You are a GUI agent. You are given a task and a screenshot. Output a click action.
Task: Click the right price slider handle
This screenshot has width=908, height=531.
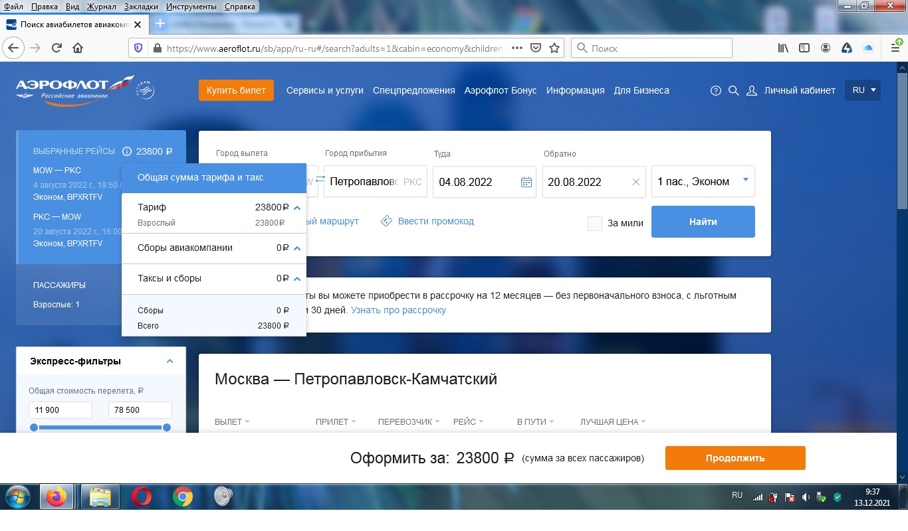[x=167, y=427]
